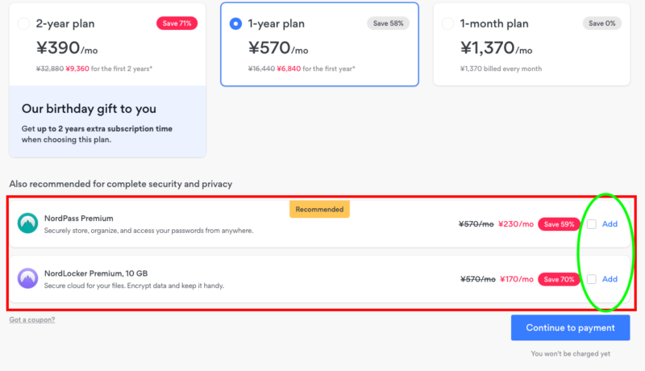The height and width of the screenshot is (371, 645).
Task: Tick the NordLocker Premium Add checkbox
Action: pos(592,279)
